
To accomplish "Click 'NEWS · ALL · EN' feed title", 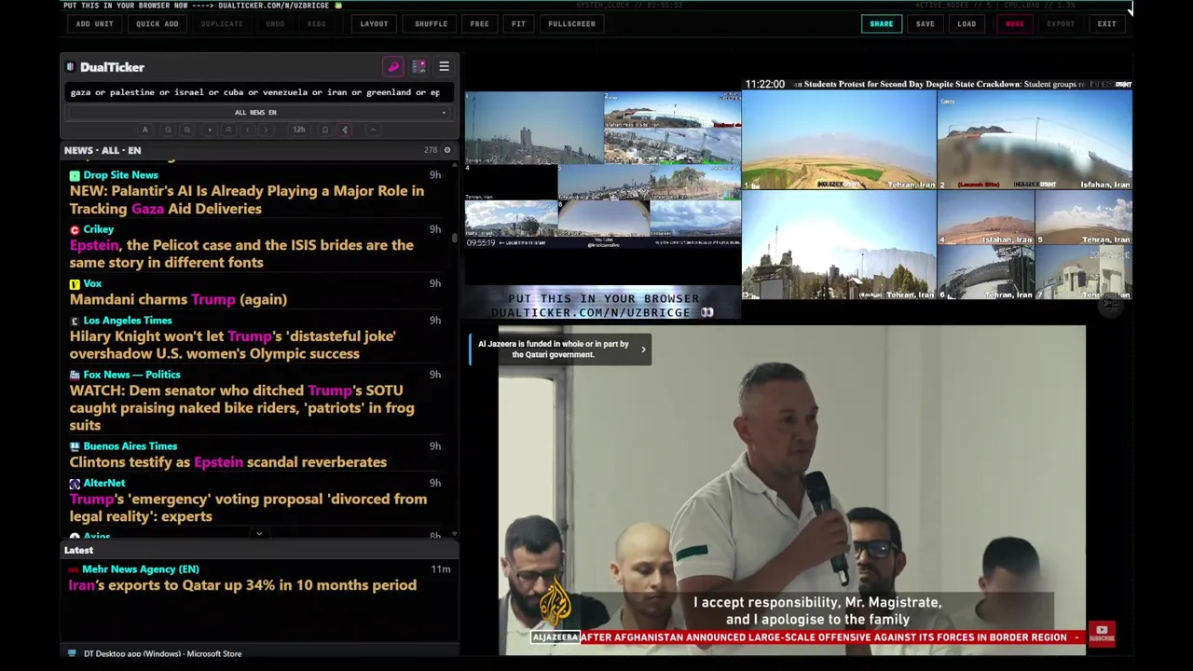I will tap(103, 150).
